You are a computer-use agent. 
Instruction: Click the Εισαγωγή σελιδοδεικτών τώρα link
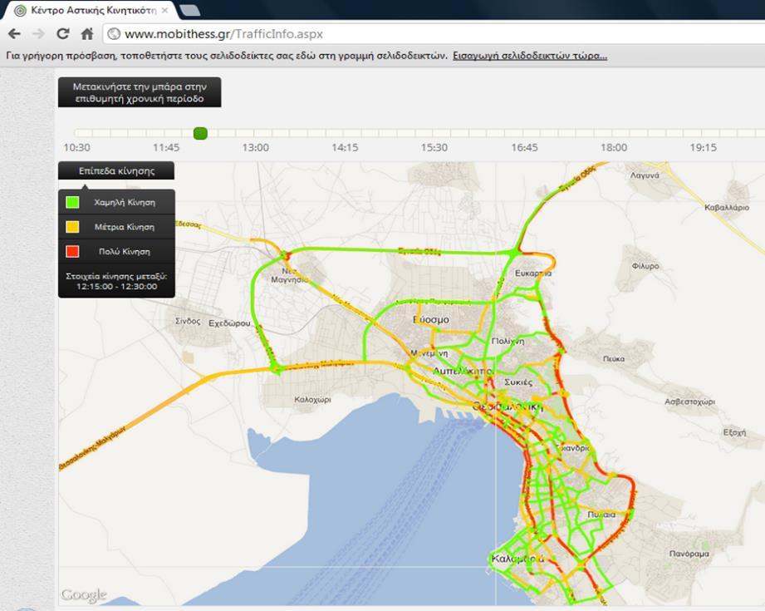tap(530, 56)
